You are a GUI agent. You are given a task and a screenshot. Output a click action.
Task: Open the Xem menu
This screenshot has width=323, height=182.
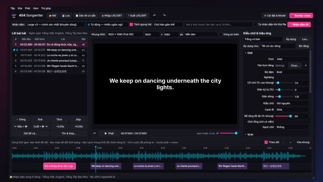(36, 8)
